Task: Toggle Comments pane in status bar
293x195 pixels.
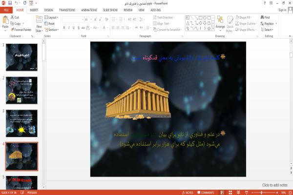Action: click(x=206, y=193)
